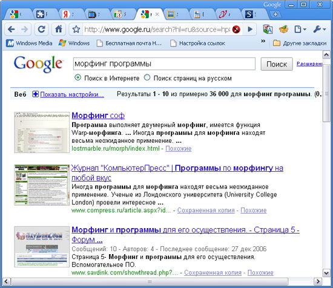Minimize the browser window

[291, 5]
